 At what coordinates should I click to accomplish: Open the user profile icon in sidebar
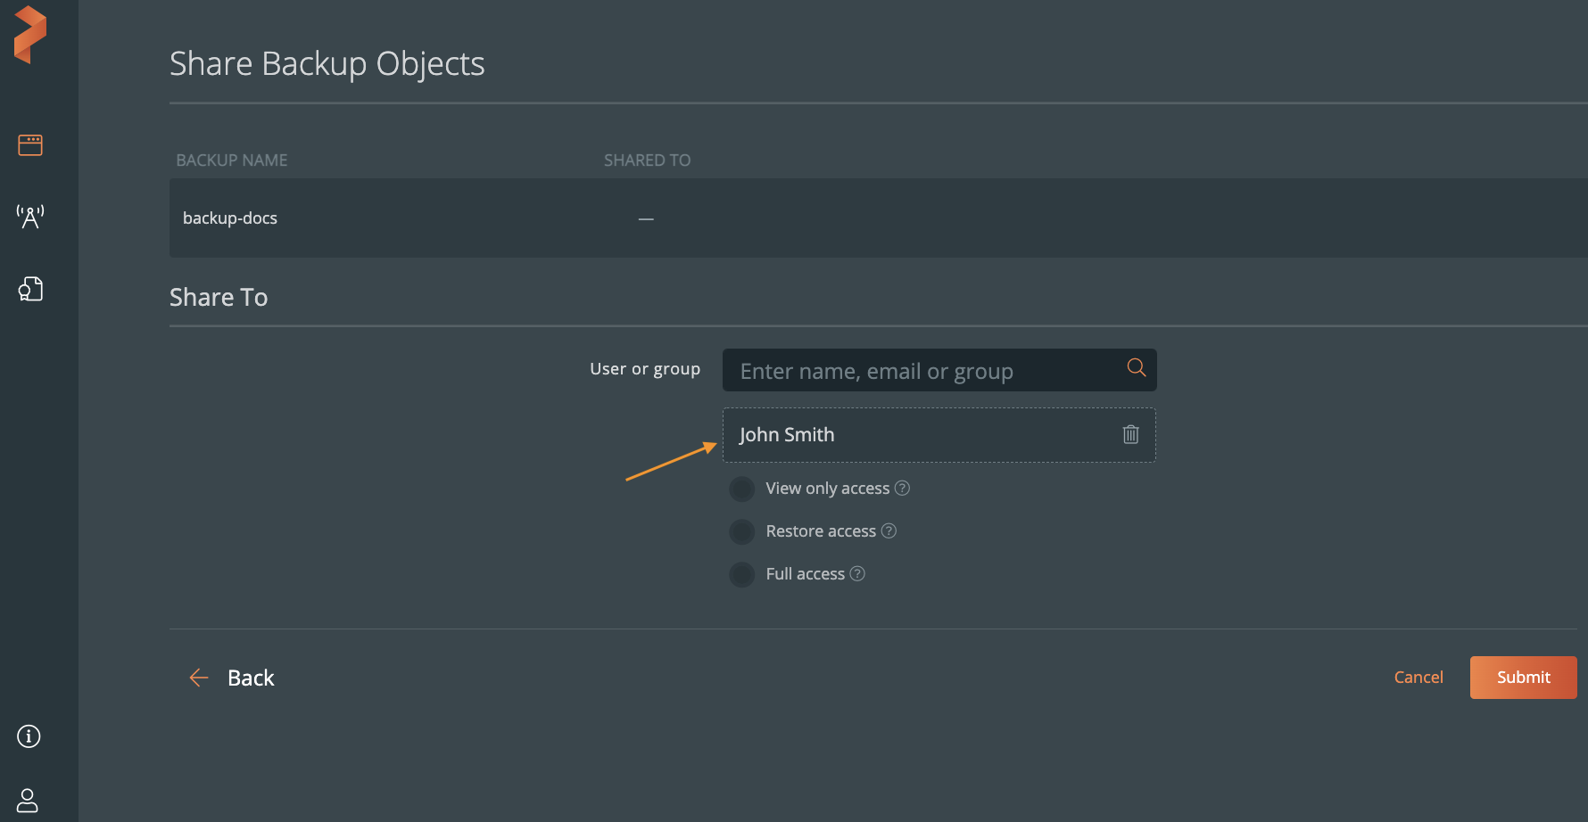pyautogui.click(x=29, y=800)
